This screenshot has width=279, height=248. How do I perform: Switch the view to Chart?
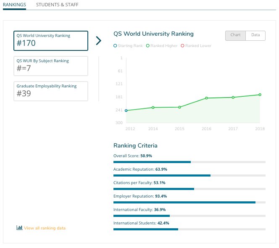point(235,36)
